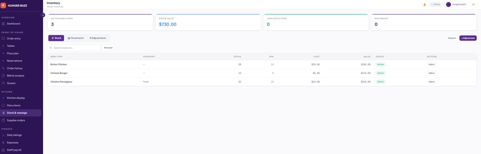
Task: Switch to the Movements tab
Action: click(76, 38)
